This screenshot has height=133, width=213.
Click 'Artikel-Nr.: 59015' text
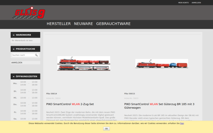pyautogui.click(x=131, y=98)
